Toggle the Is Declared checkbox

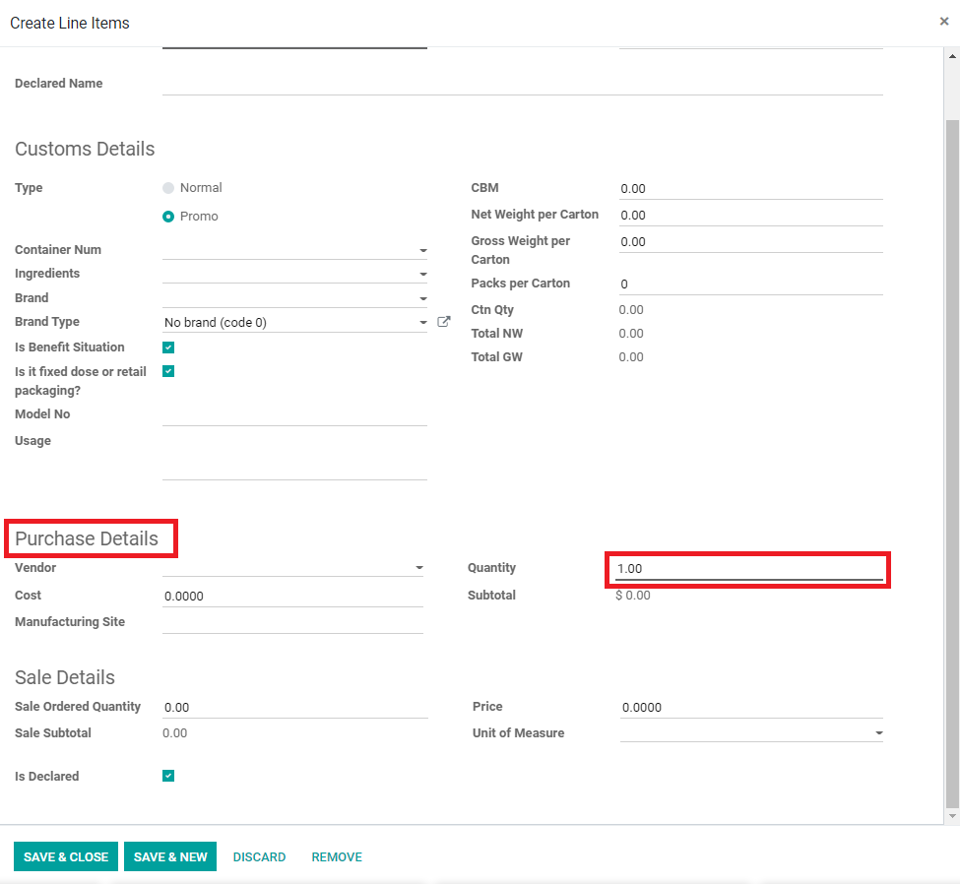click(168, 777)
